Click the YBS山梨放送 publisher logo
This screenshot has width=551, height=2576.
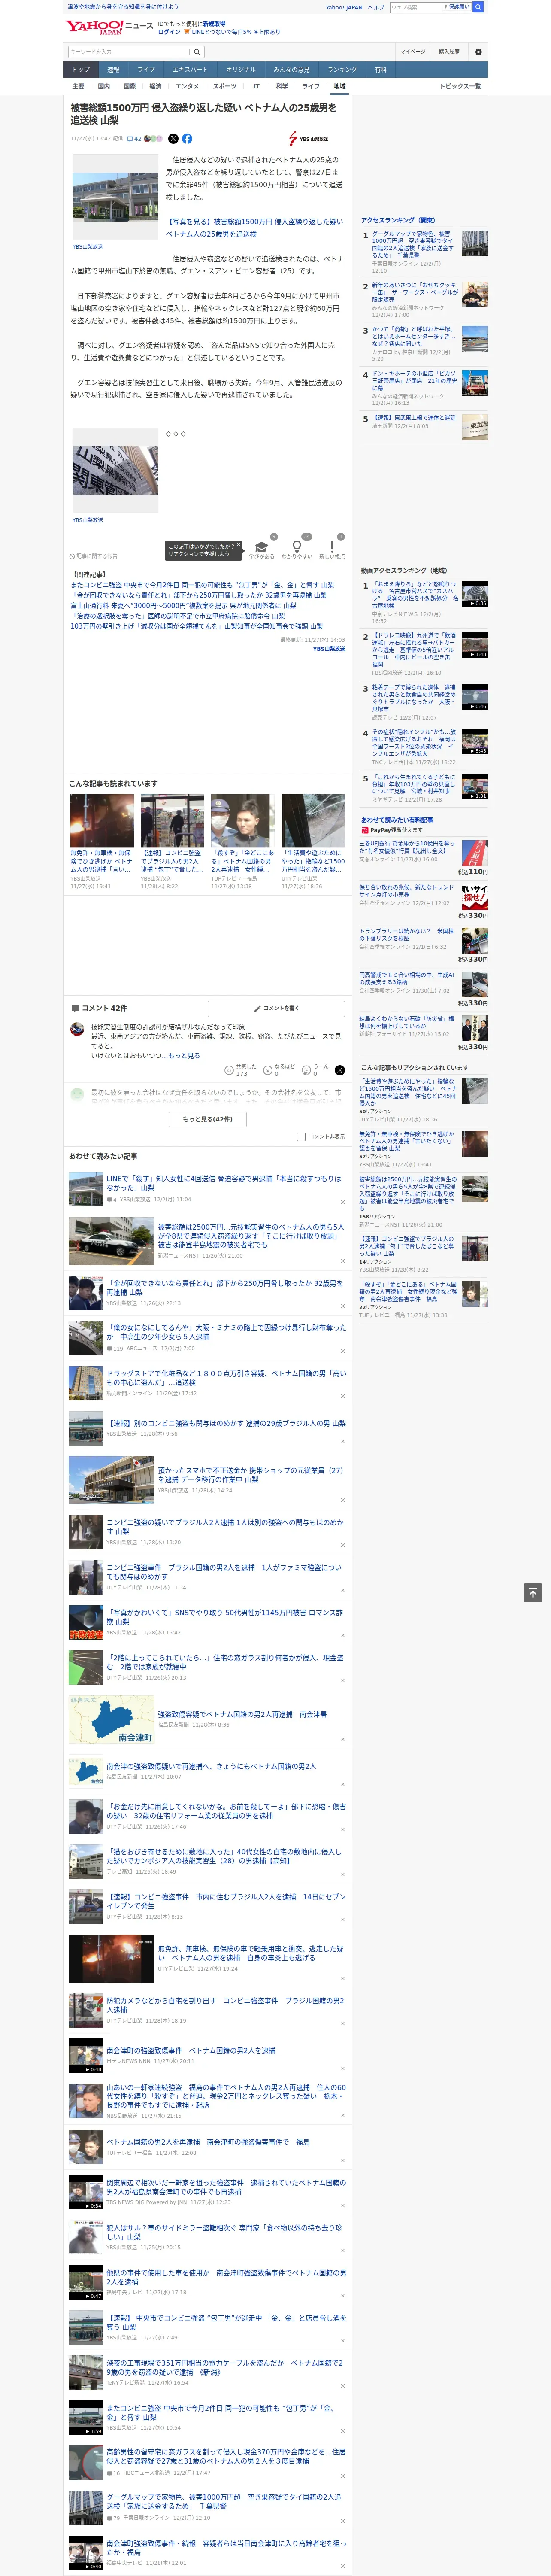tap(308, 139)
